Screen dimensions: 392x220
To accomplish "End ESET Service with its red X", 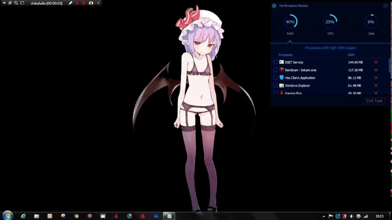I will (376, 62).
